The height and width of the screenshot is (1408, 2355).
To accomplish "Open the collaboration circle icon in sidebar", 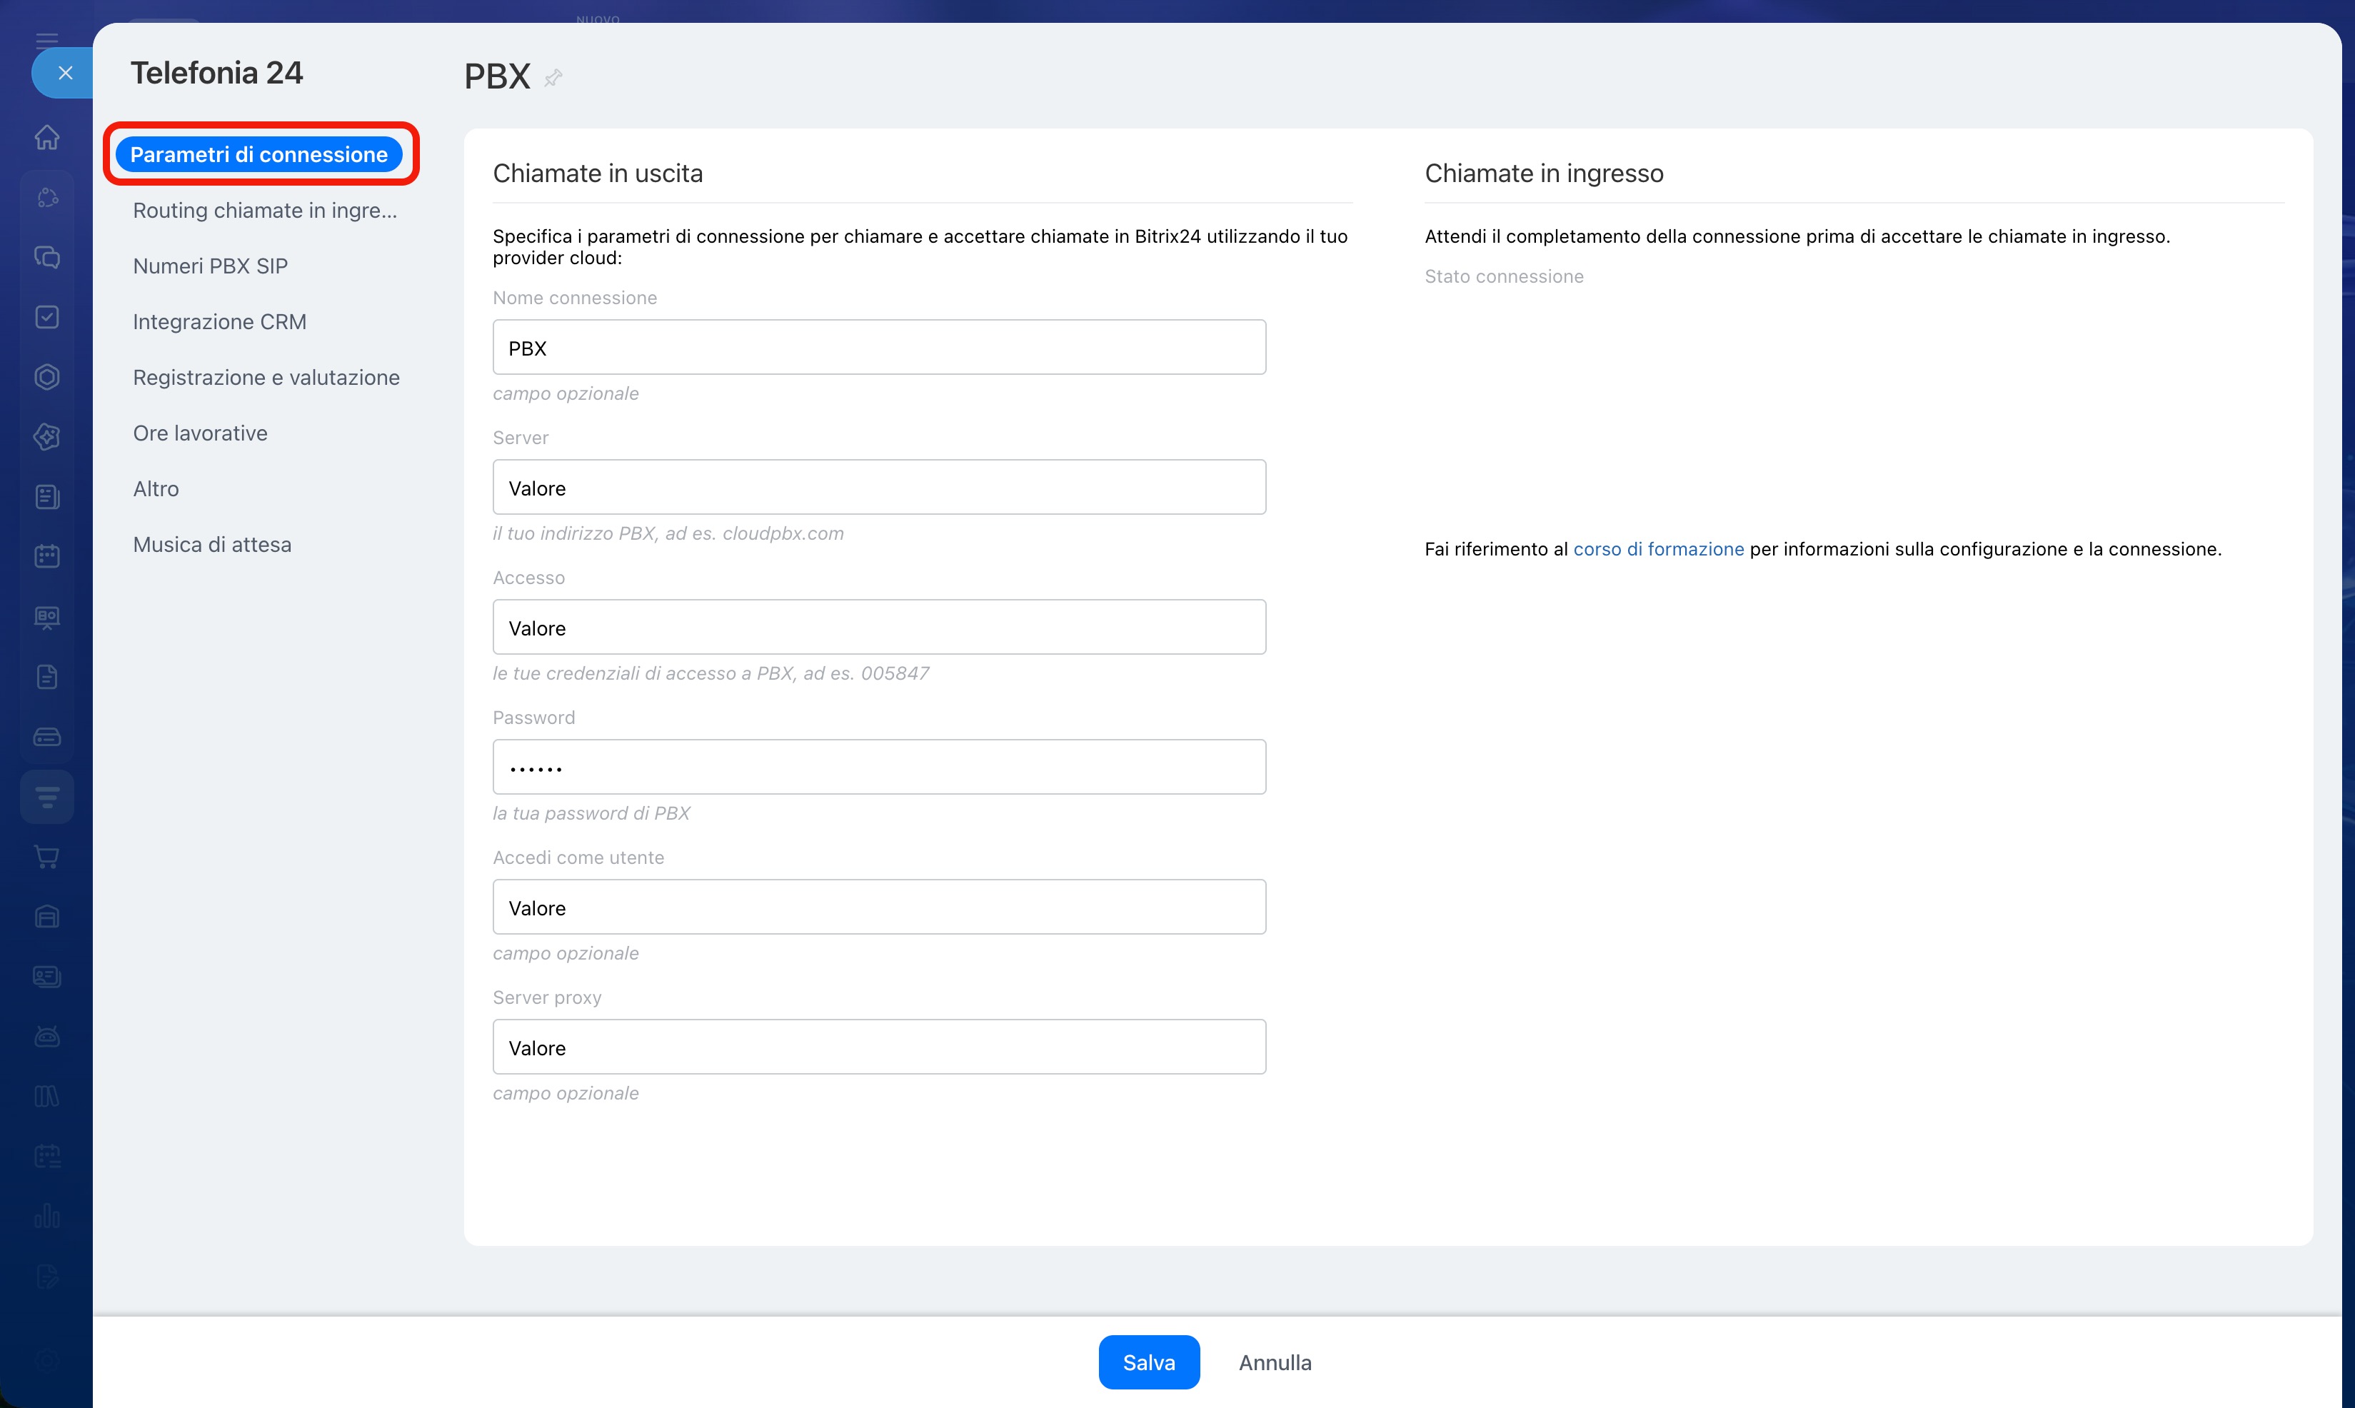I will 46,197.
